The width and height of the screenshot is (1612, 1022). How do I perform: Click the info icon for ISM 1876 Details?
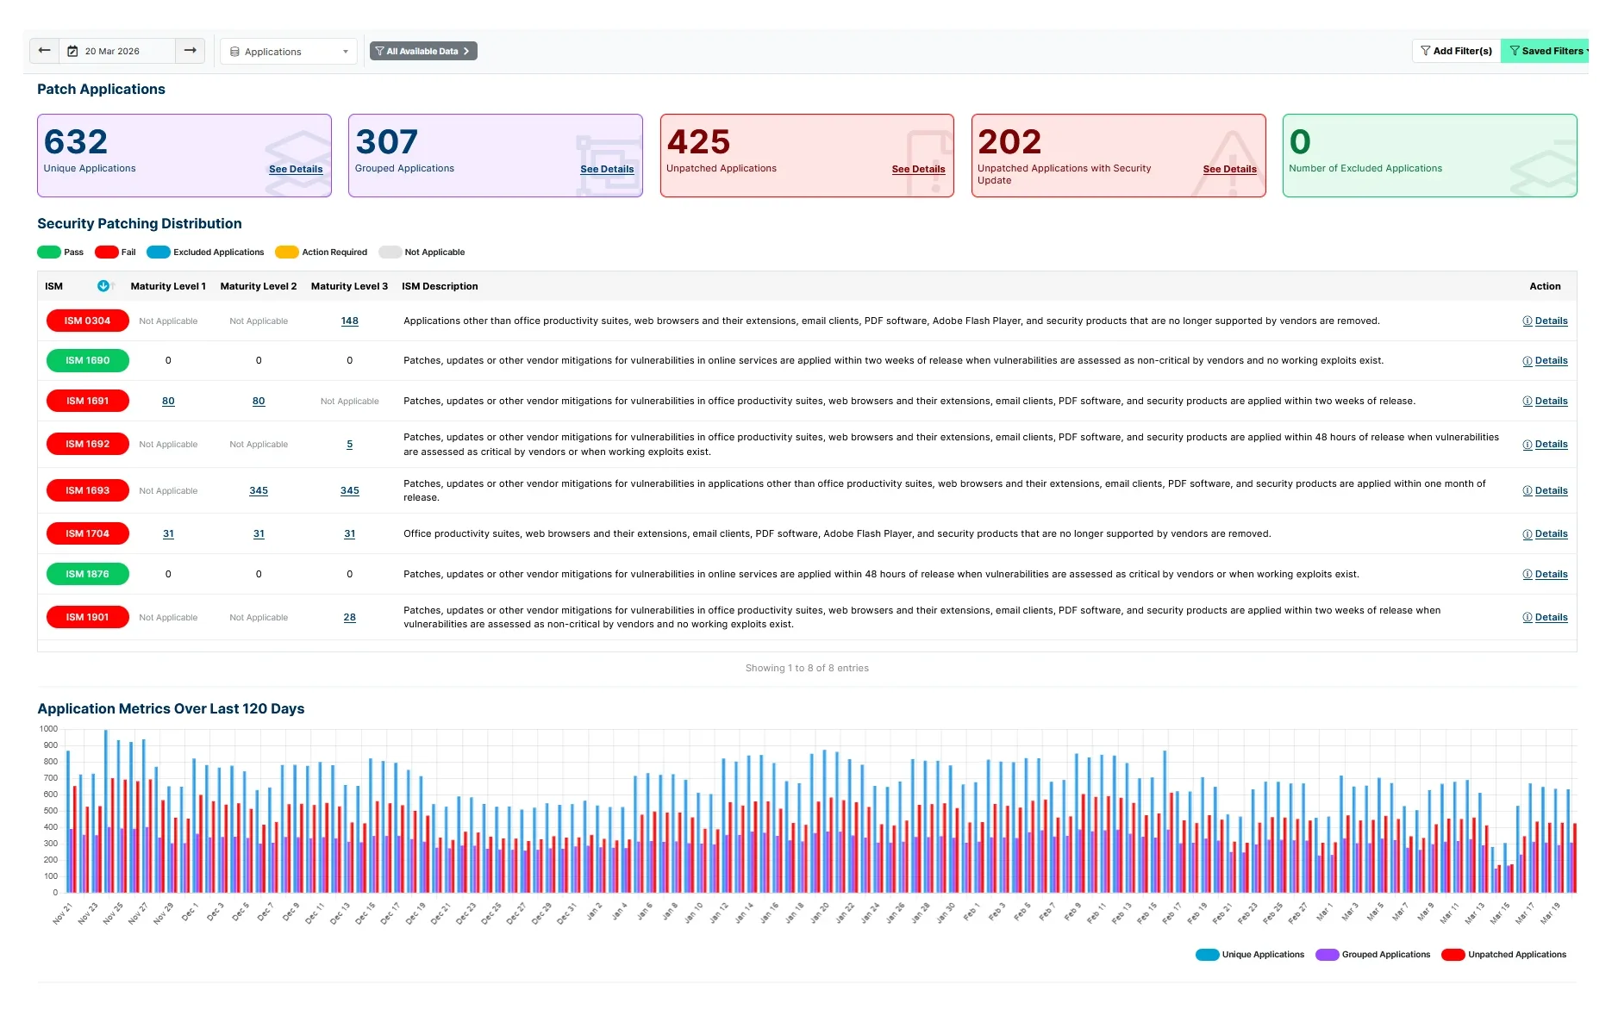1527,575
